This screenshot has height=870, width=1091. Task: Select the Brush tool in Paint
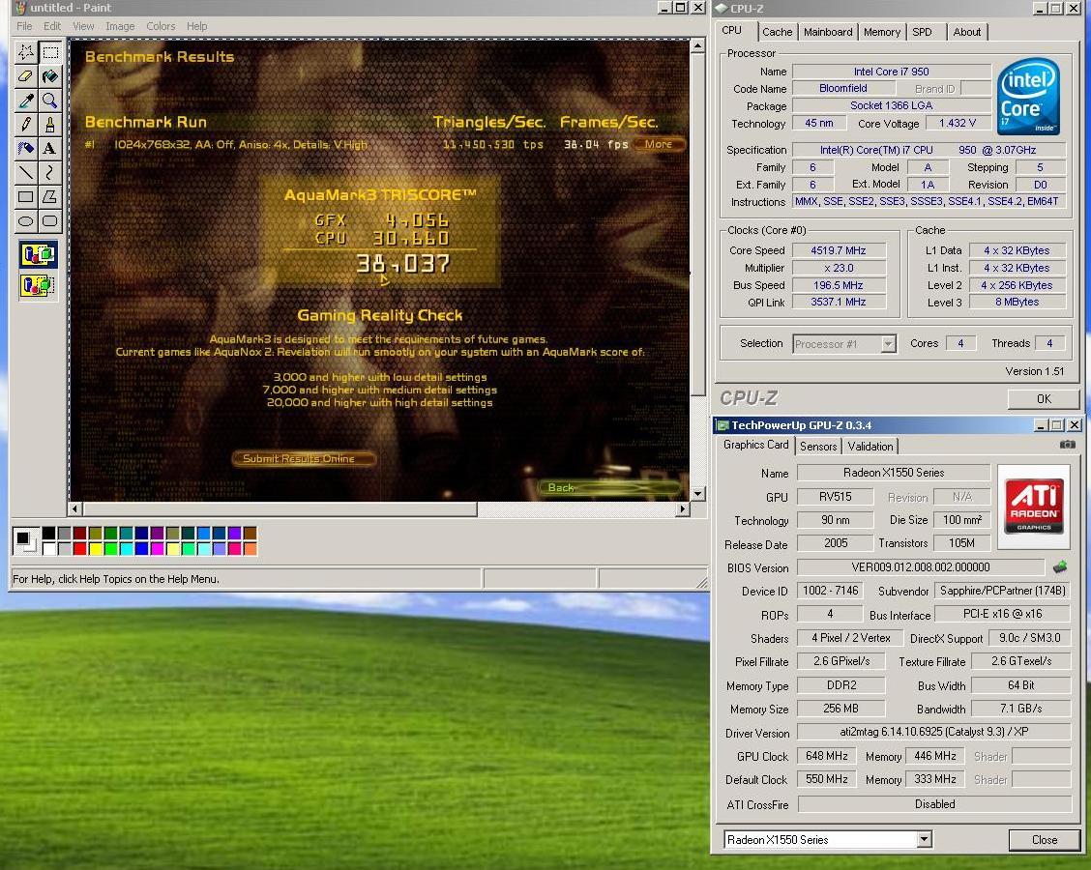click(x=49, y=125)
